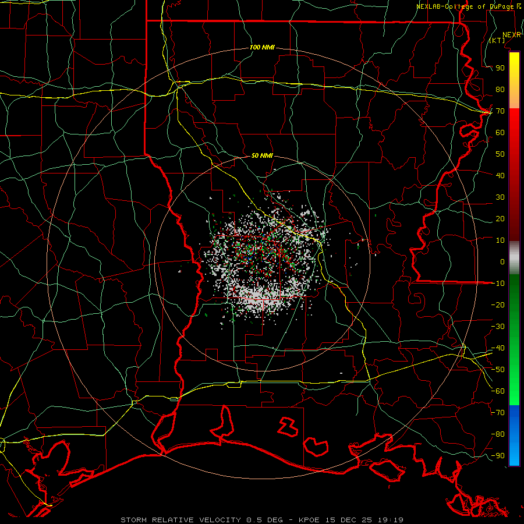Click the 10 value on the velocity scale

coord(500,240)
